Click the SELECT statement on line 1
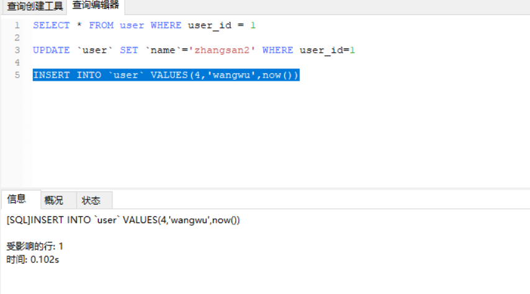The image size is (530, 294). (145, 25)
